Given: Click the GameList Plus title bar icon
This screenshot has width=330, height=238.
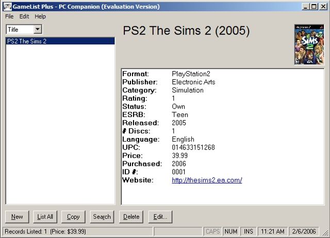Looking at the screenshot, I should tap(8, 7).
